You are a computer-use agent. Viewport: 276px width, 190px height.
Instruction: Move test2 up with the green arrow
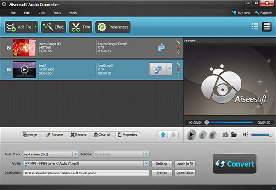coord(178,72)
